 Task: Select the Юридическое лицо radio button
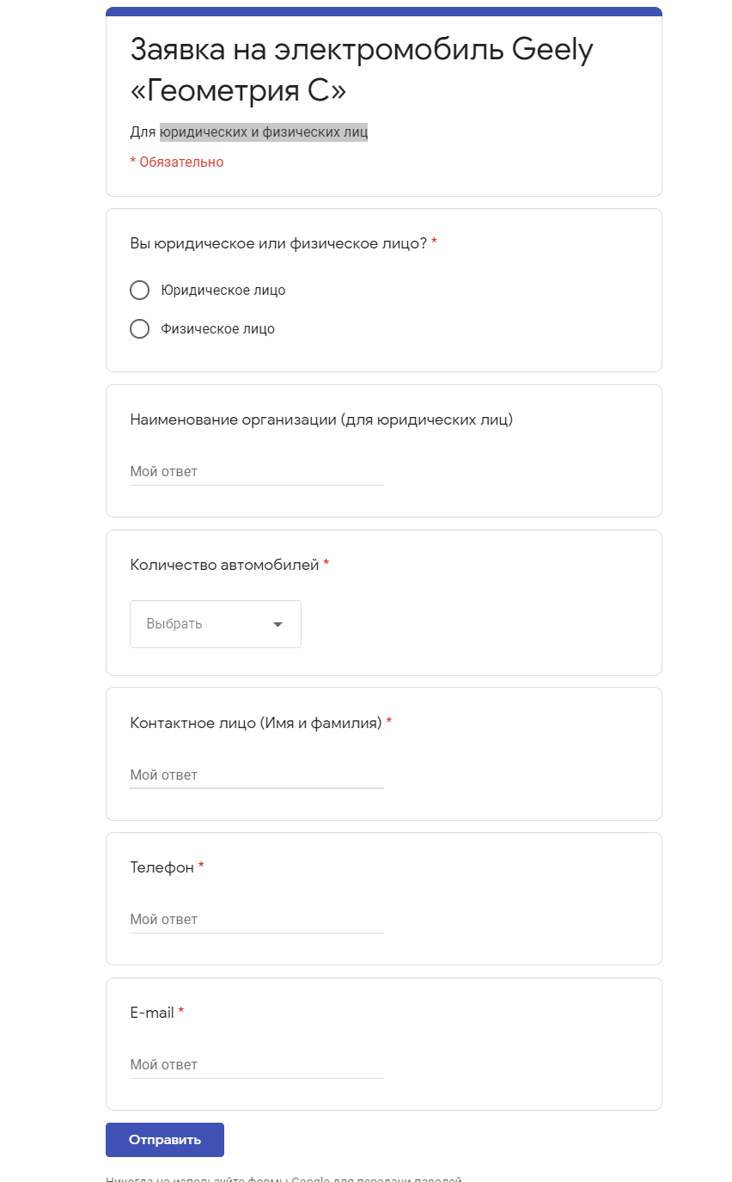pos(139,291)
